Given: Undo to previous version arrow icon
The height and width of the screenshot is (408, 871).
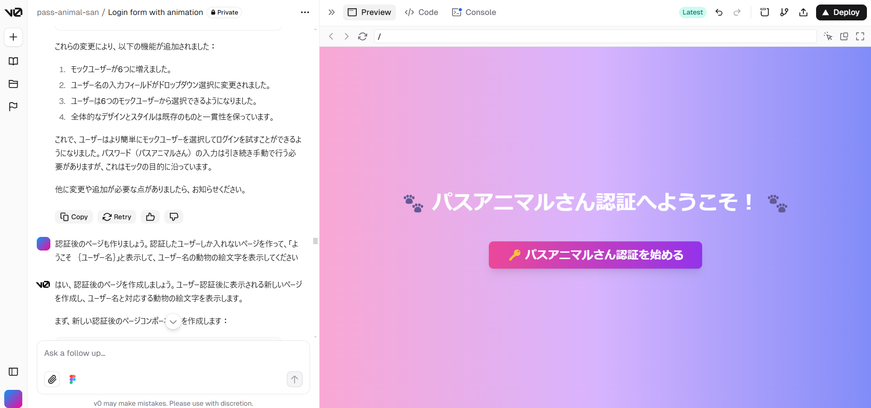Looking at the screenshot, I should tap(719, 12).
